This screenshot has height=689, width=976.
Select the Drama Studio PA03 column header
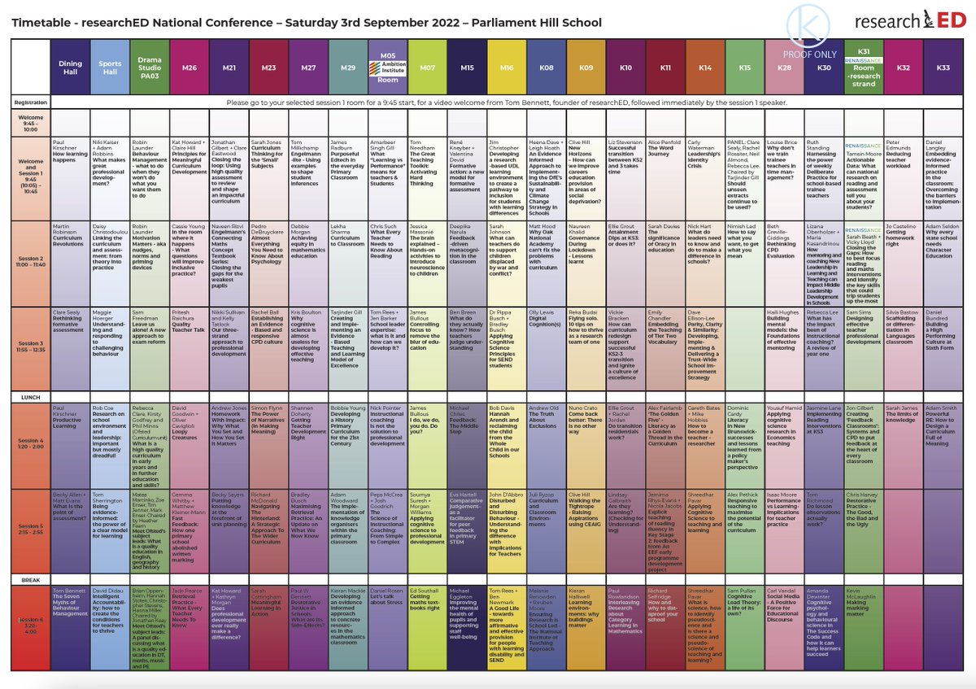pyautogui.click(x=150, y=68)
